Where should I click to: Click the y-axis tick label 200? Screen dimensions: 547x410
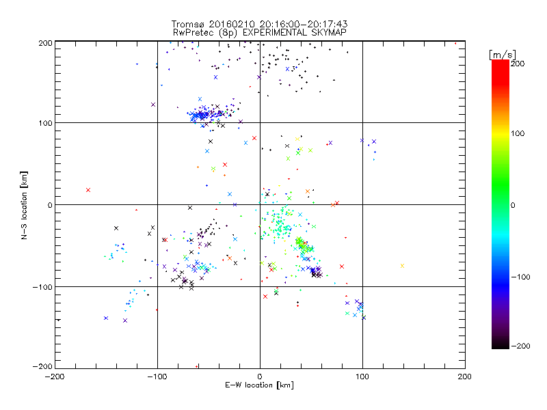pyautogui.click(x=45, y=43)
